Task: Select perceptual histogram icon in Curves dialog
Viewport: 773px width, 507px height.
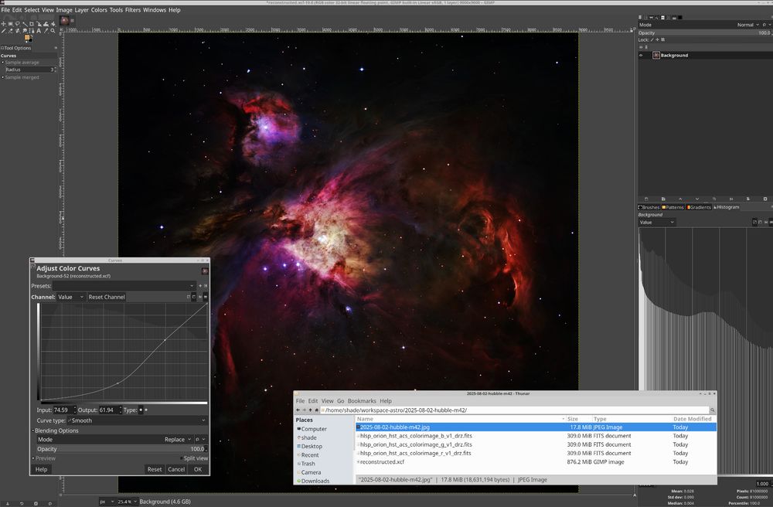Action: [194, 297]
